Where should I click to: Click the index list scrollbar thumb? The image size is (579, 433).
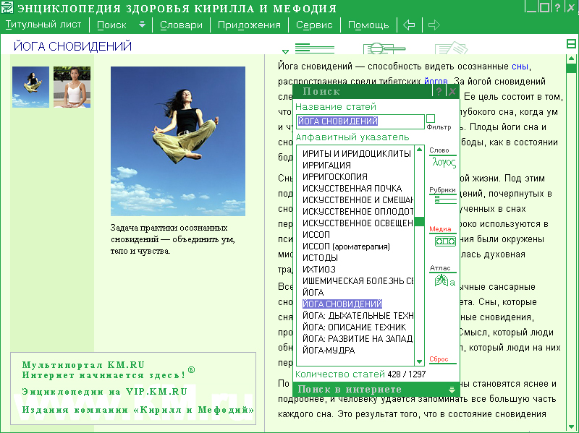click(419, 222)
